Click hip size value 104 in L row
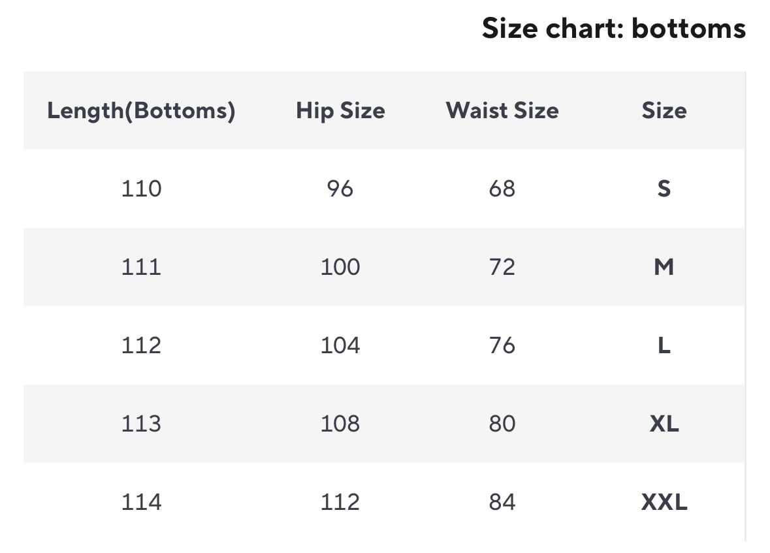Image resolution: width=770 pixels, height=553 pixels. (340, 345)
